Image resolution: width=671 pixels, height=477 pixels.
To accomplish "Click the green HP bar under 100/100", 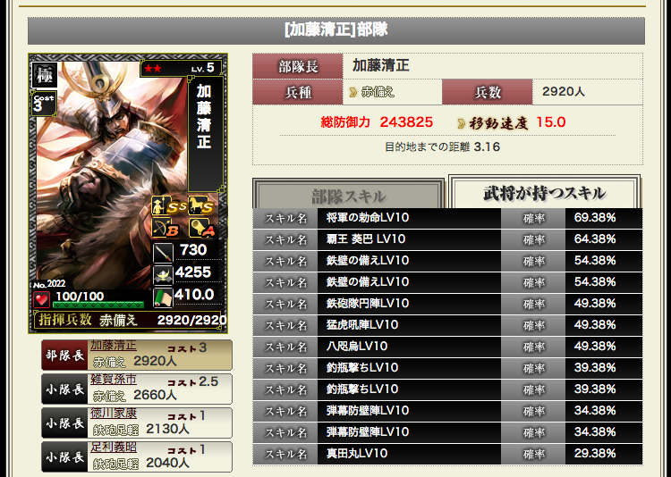I will click(98, 305).
